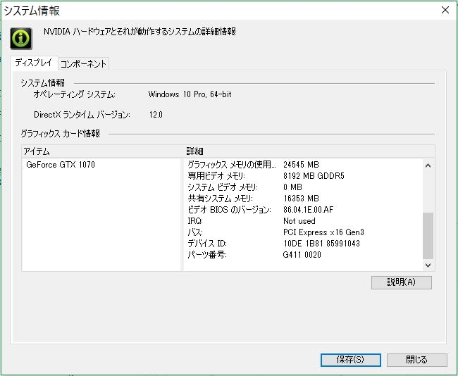Image resolution: width=458 pixels, height=376 pixels.
Task: Click the details list scroll down arrow
Action: pyautogui.click(x=428, y=265)
